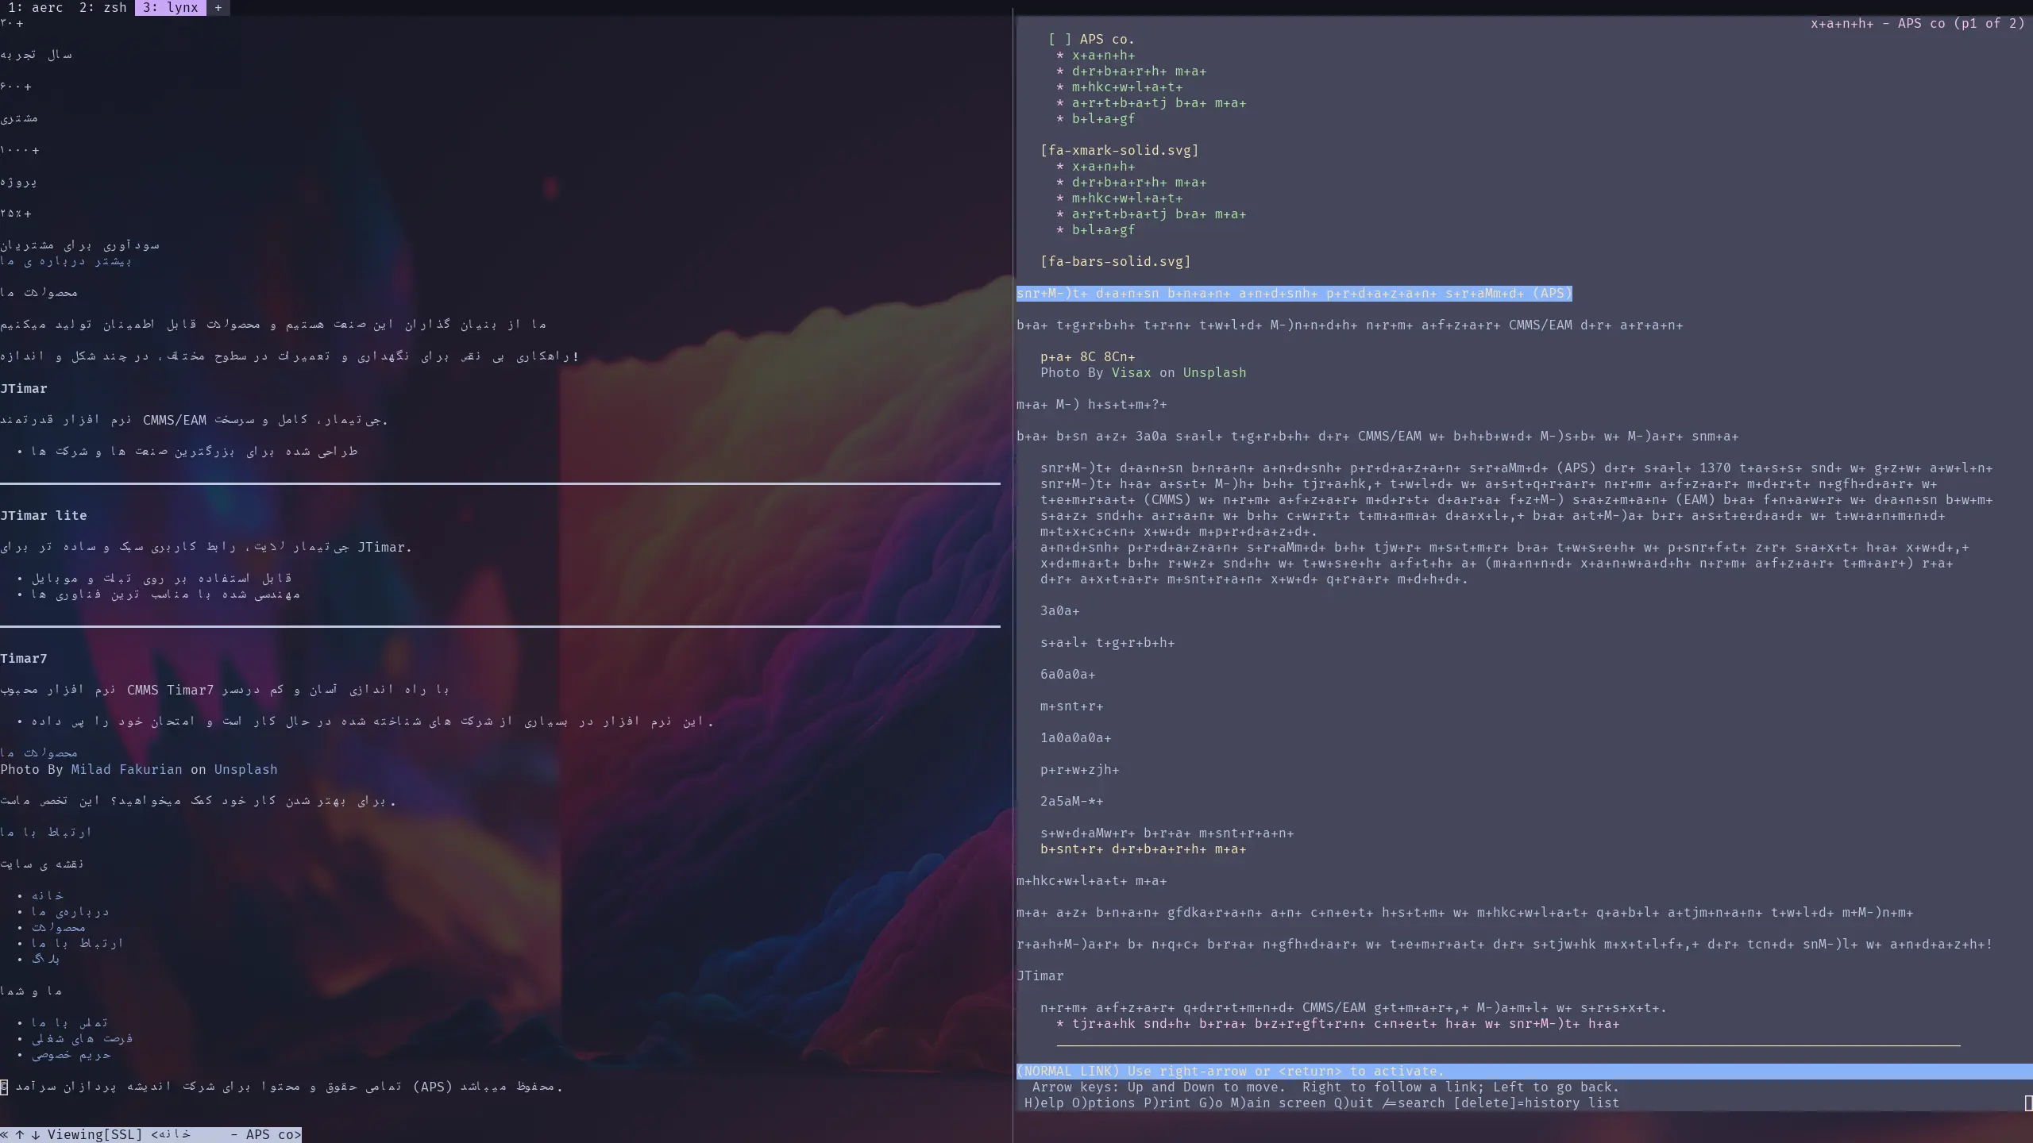
Task: Click the "1a0a0a0a+" counter text in lynx
Action: pos(1076,737)
